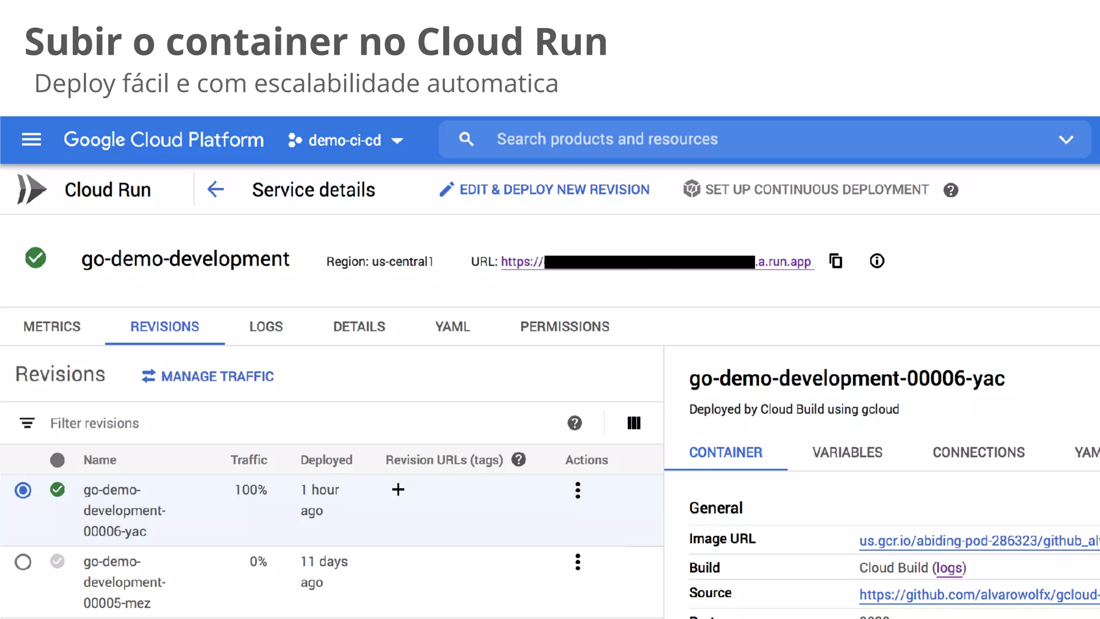Select the Container tab in revision panel

click(x=726, y=453)
